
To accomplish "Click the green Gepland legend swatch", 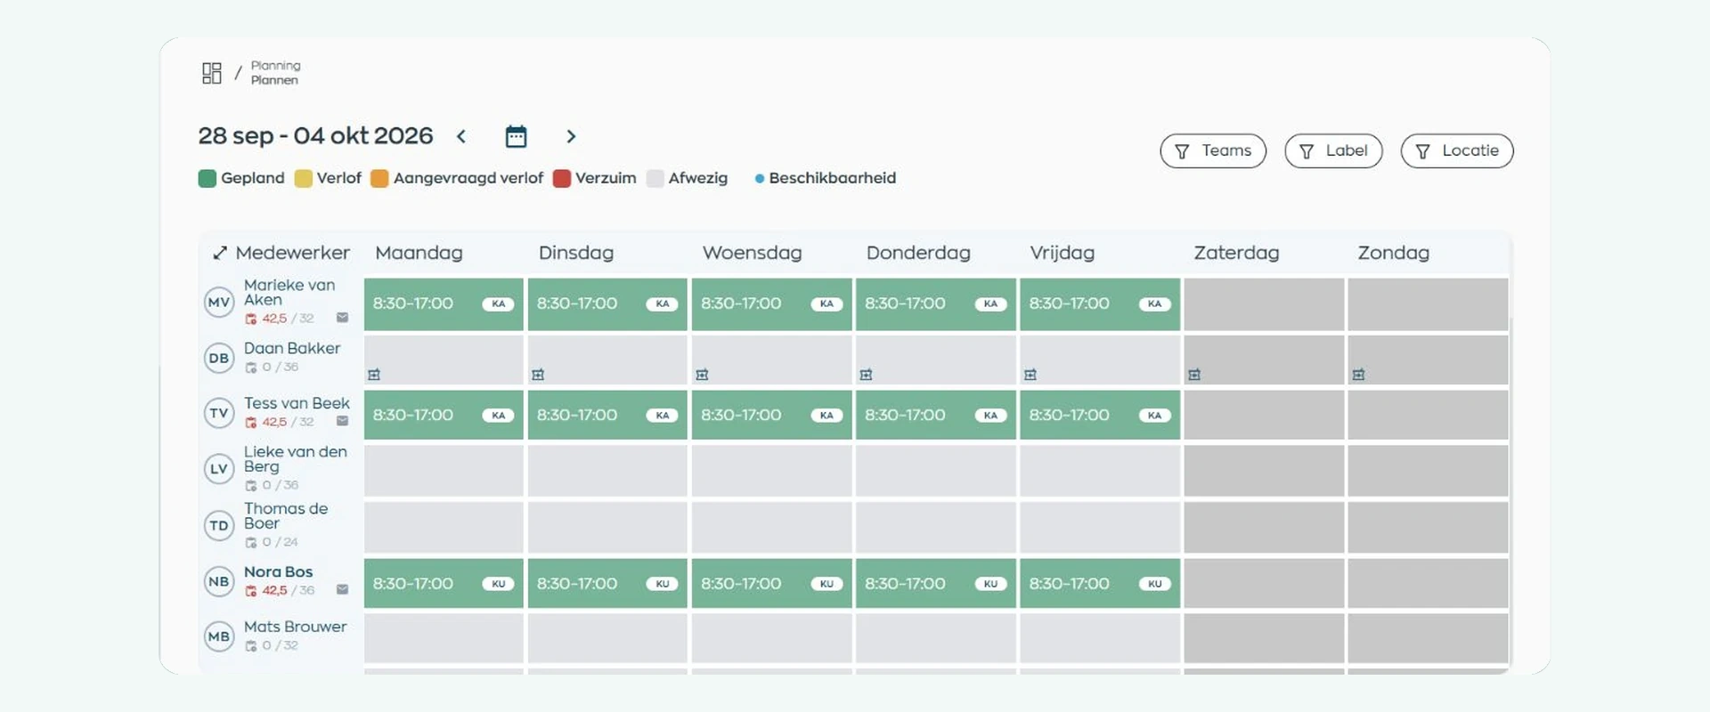I will [208, 178].
